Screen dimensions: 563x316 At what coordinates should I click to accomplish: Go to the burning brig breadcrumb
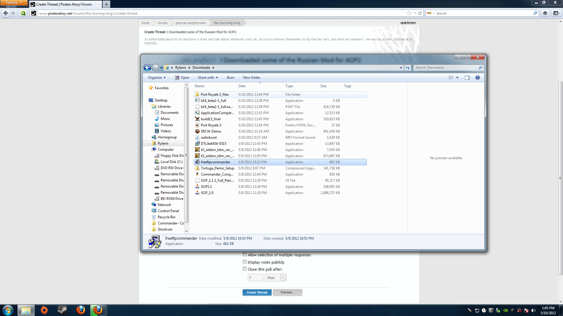point(227,23)
